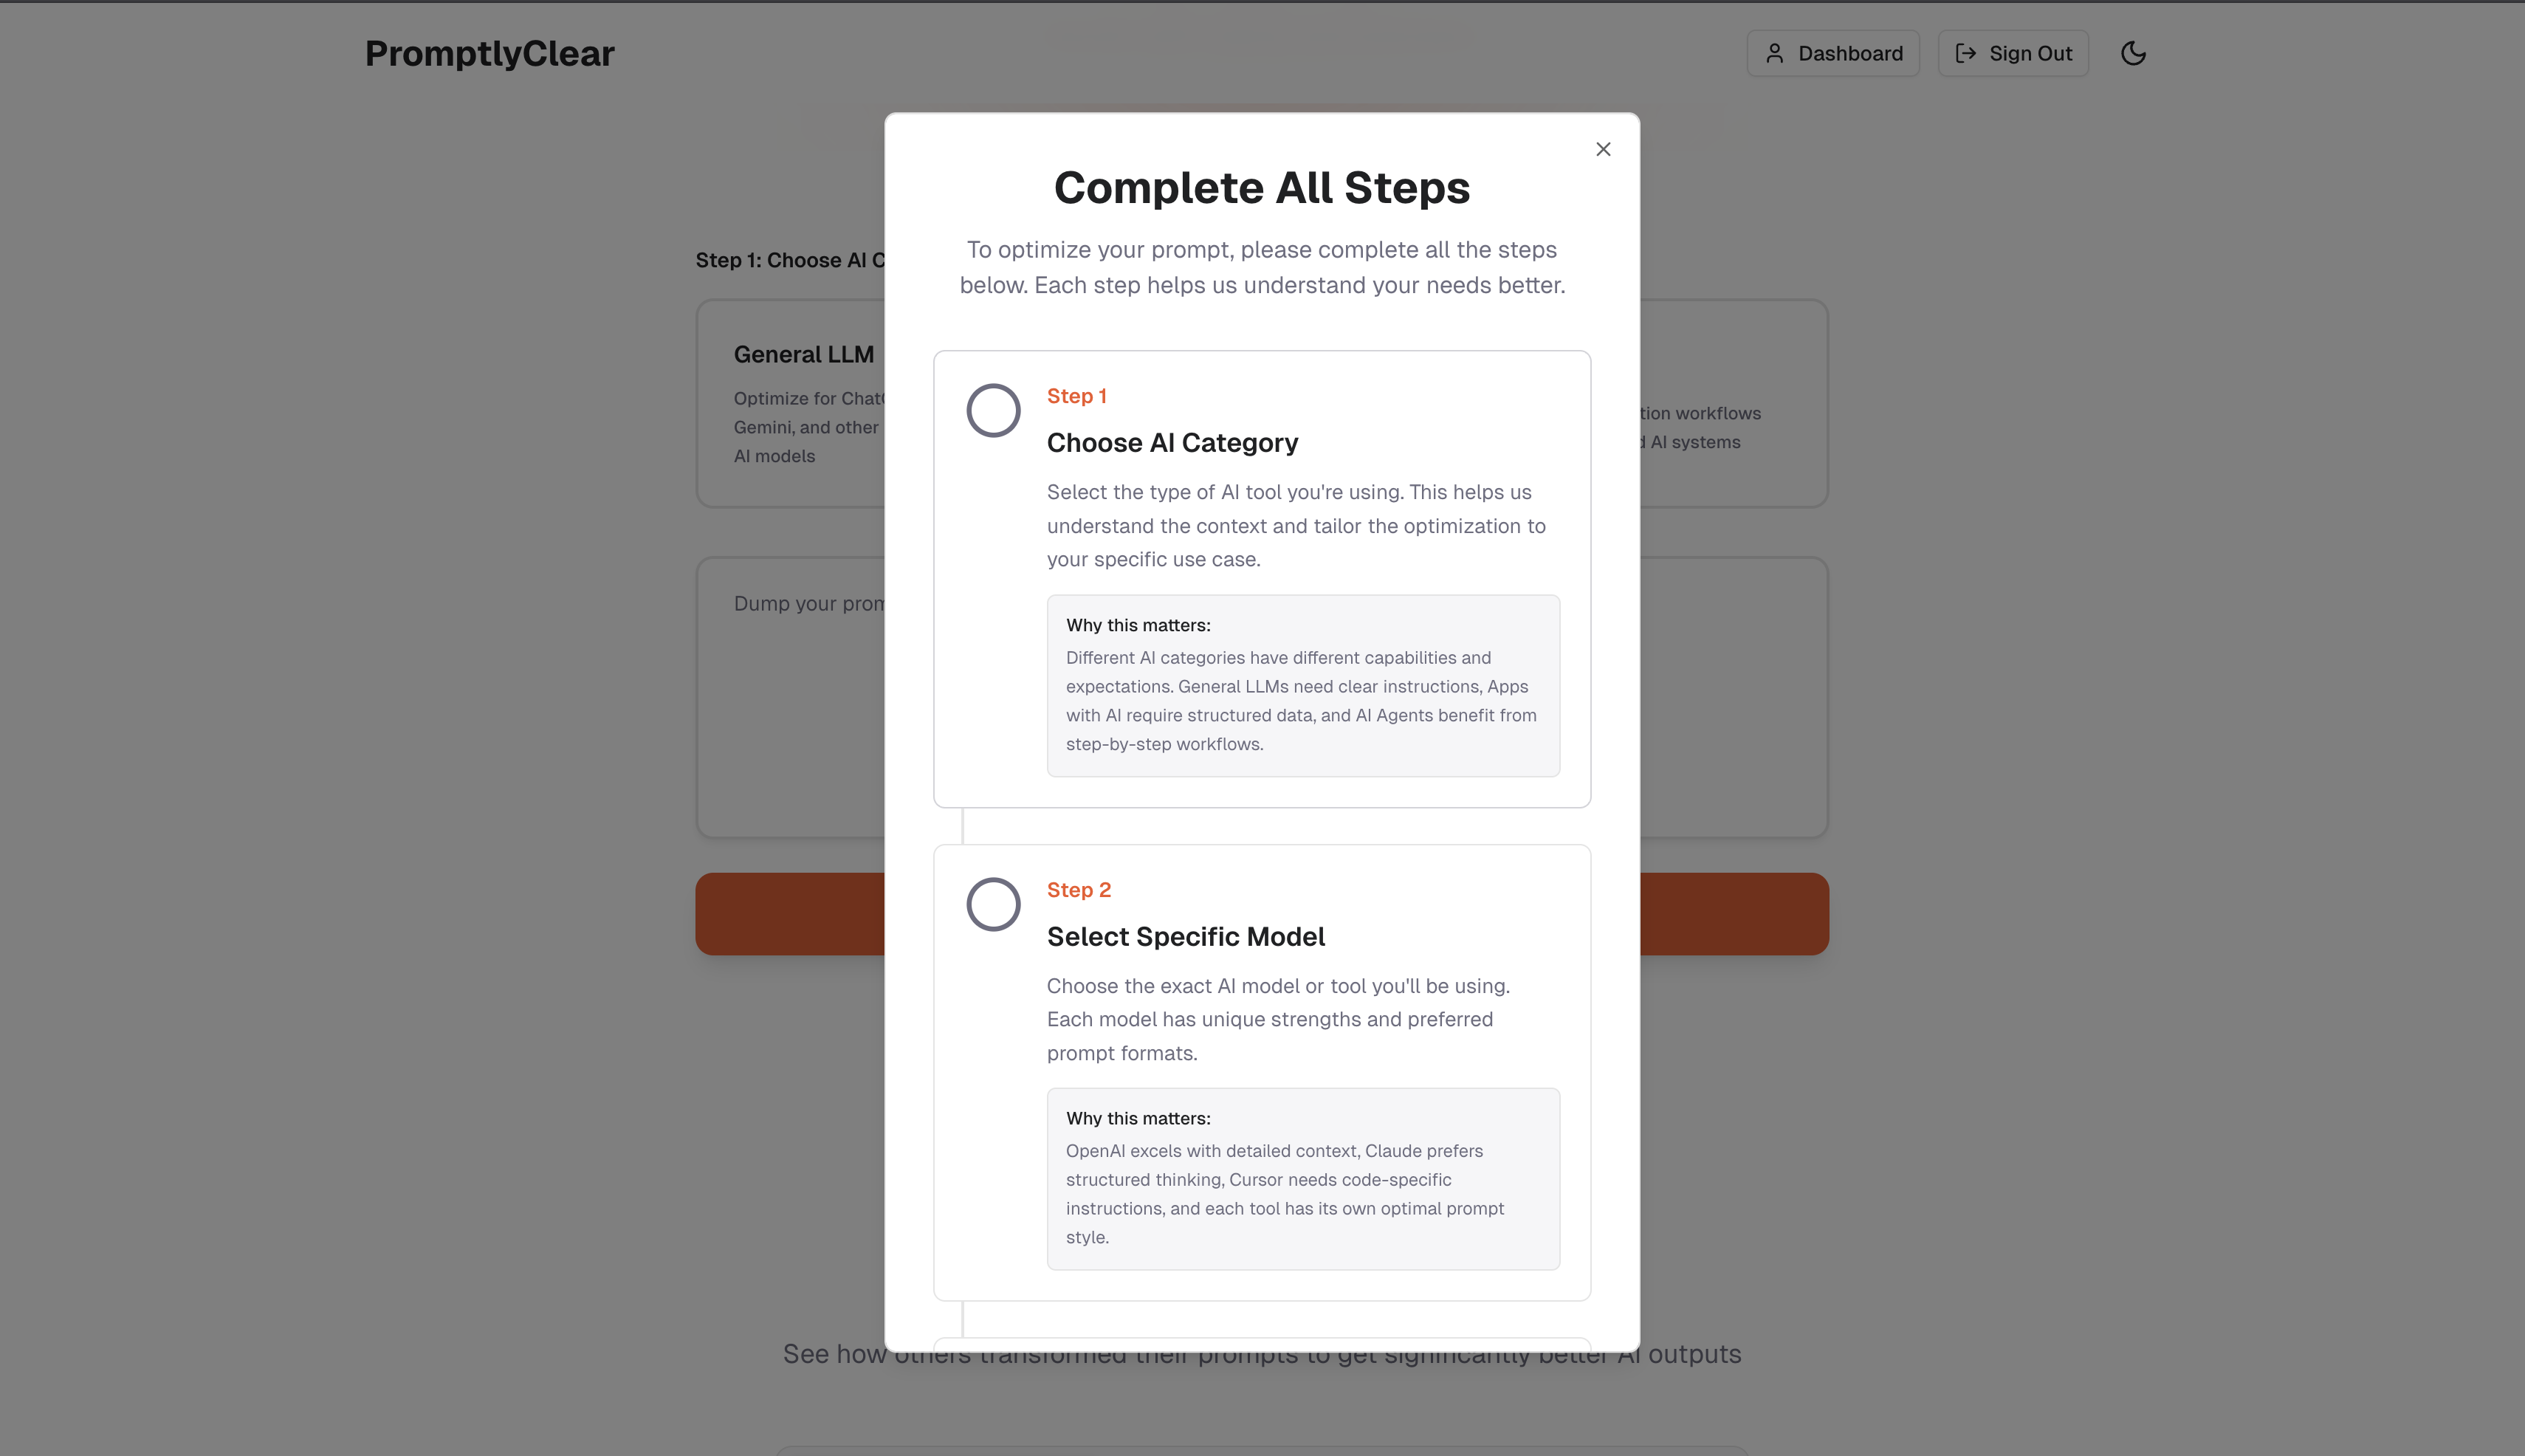Image resolution: width=2525 pixels, height=1456 pixels.
Task: Click Step 2 'Why this matters' box
Action: 1302,1178
